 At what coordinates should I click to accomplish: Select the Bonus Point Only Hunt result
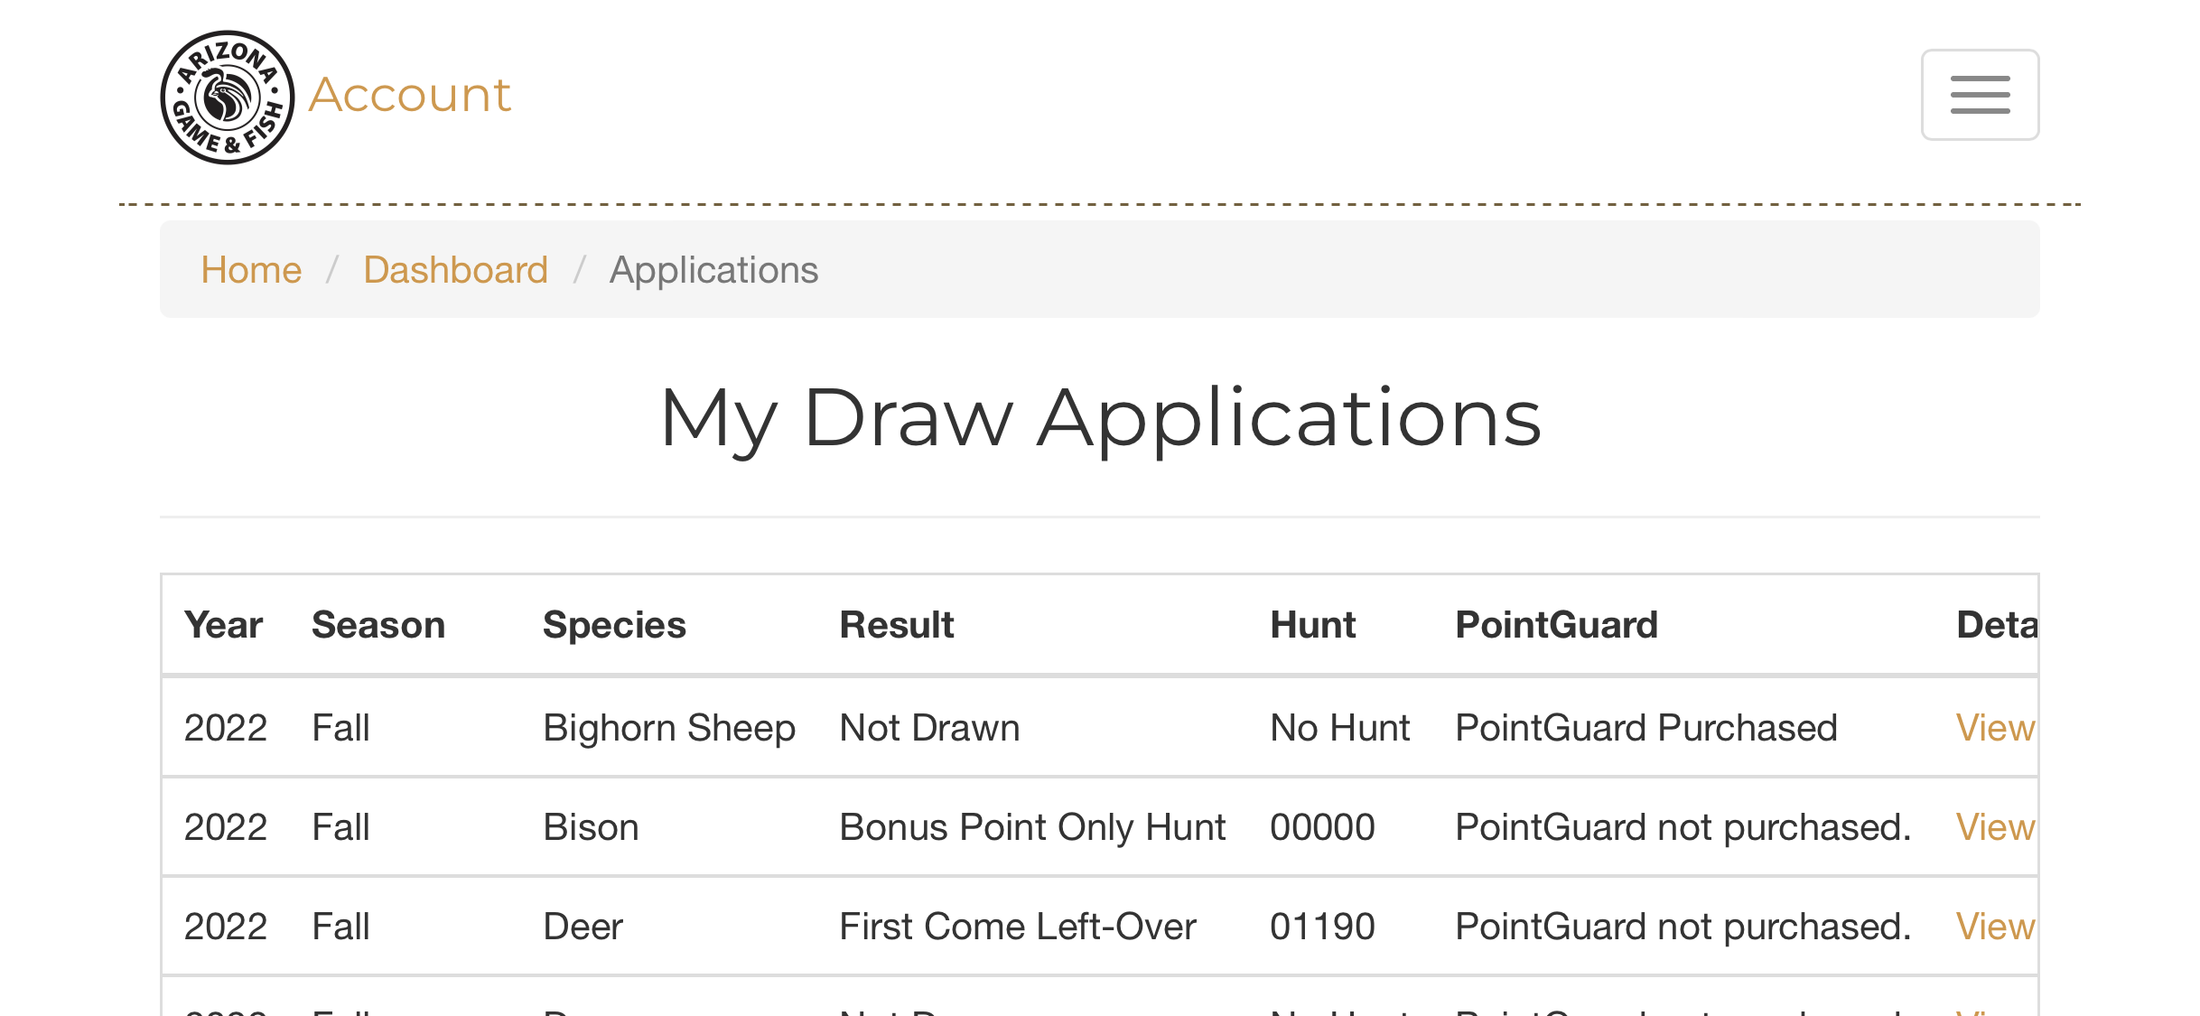tap(1032, 827)
